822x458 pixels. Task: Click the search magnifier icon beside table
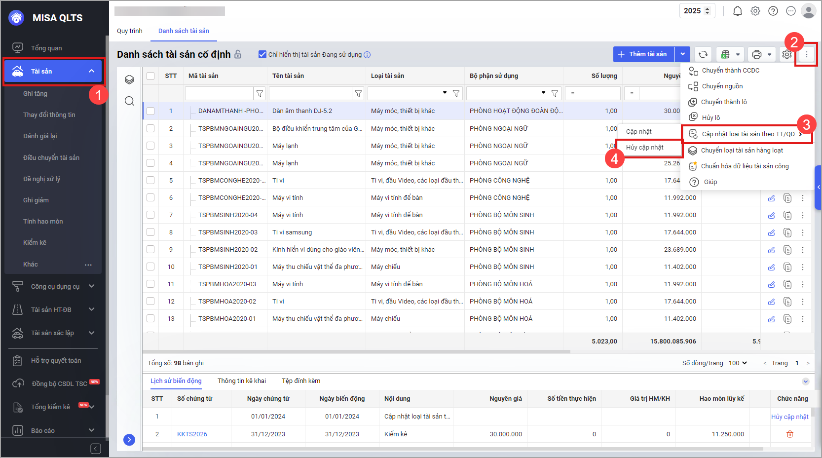pyautogui.click(x=129, y=101)
